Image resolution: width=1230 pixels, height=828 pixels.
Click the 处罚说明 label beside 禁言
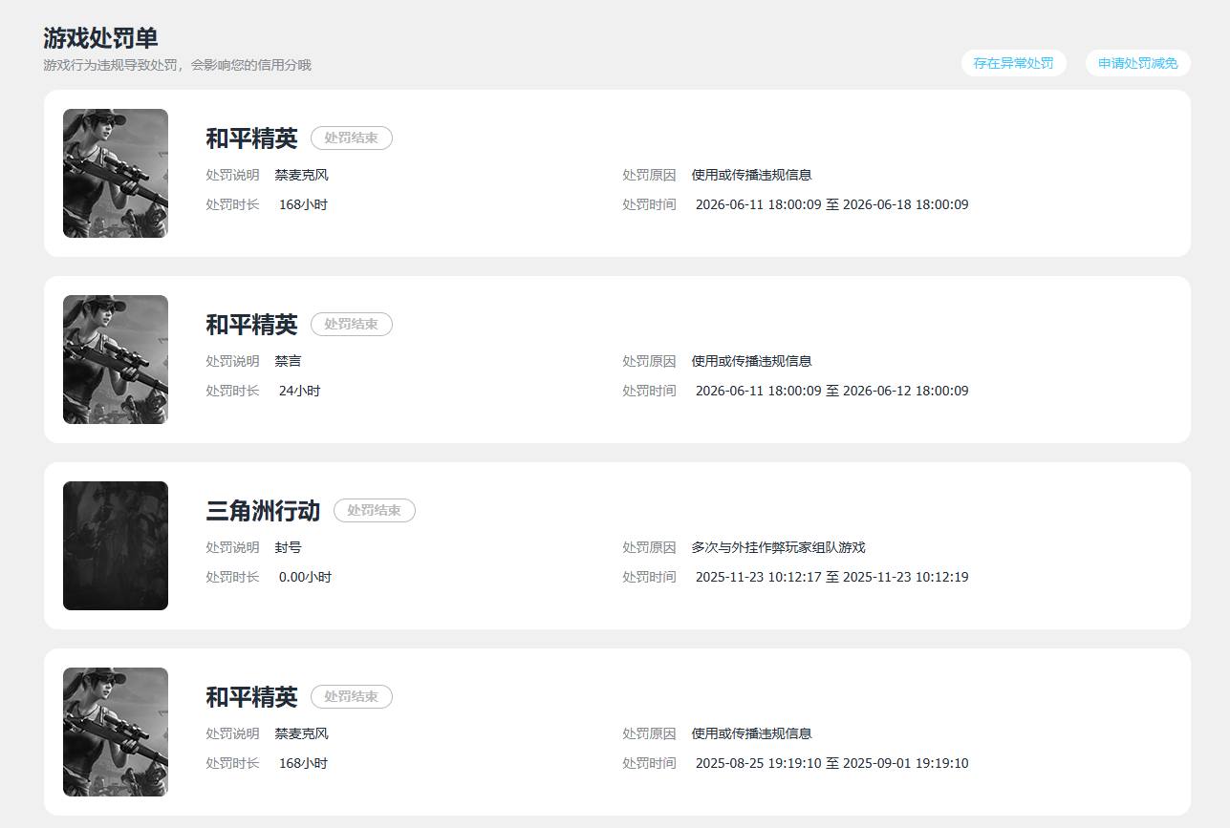coord(232,361)
